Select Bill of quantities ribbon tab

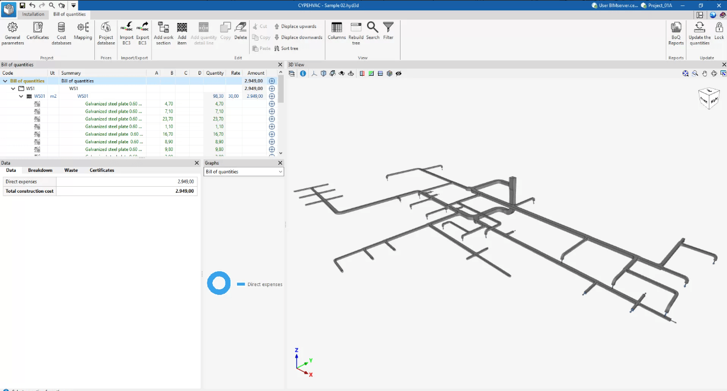click(69, 14)
